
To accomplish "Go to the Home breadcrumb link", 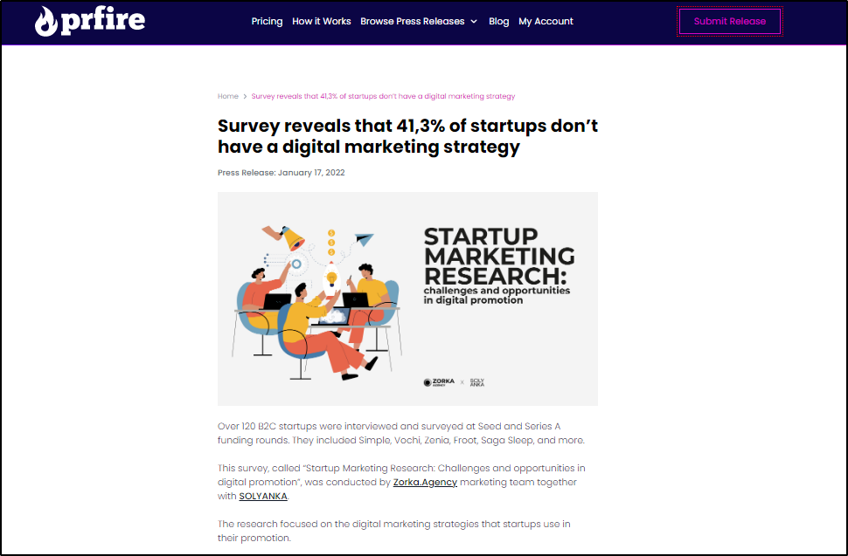I will (228, 96).
